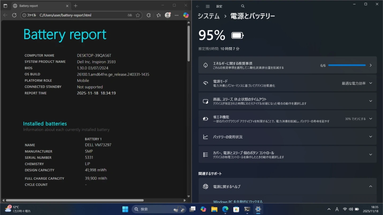Image resolution: width=383 pixels, height=215 pixels.
Task: Open the browser extensions icon
Action: 149,15
